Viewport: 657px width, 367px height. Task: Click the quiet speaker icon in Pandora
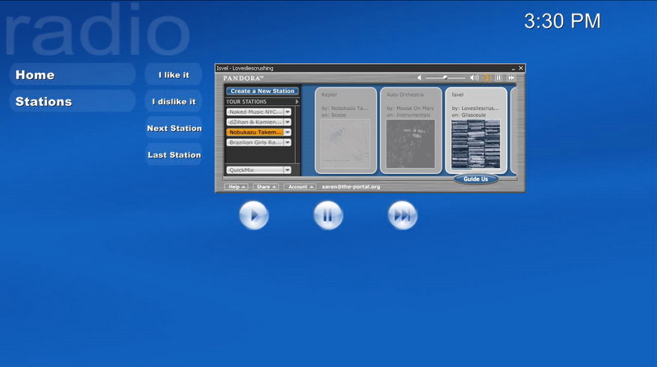pyautogui.click(x=420, y=78)
